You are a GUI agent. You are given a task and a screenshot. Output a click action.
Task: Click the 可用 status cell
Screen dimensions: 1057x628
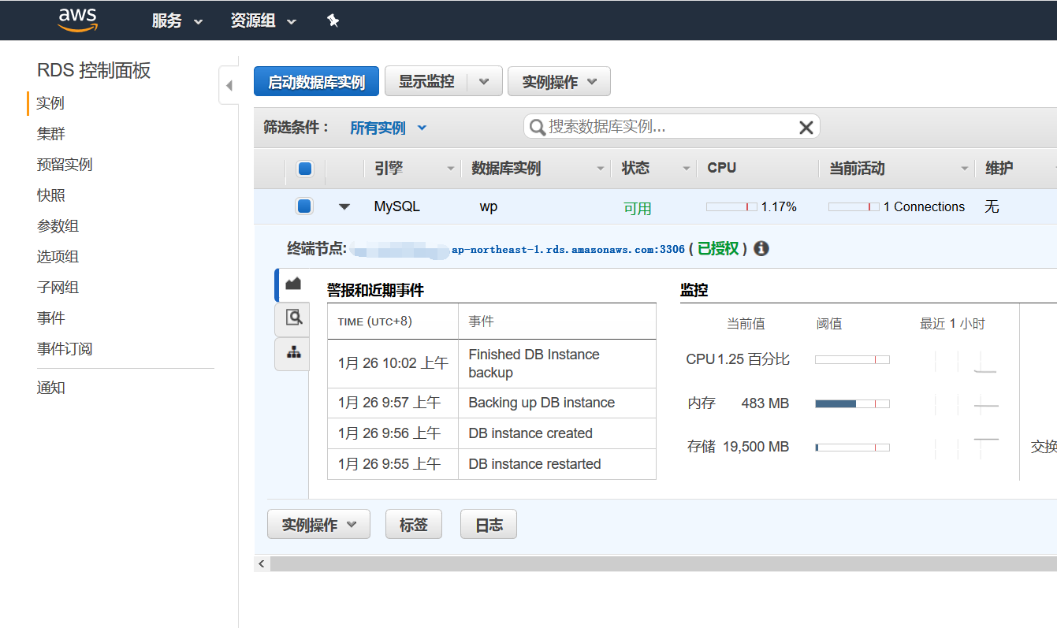[x=638, y=209]
